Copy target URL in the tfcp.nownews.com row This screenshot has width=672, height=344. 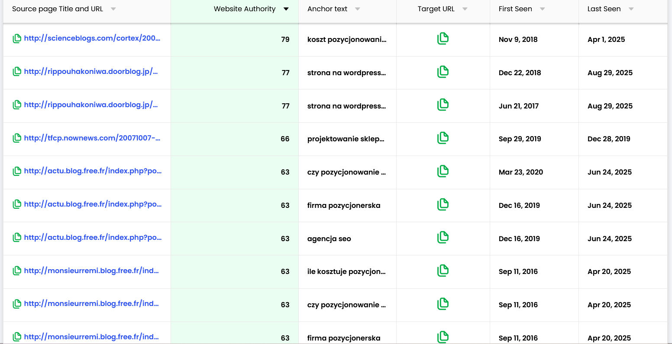(x=443, y=138)
